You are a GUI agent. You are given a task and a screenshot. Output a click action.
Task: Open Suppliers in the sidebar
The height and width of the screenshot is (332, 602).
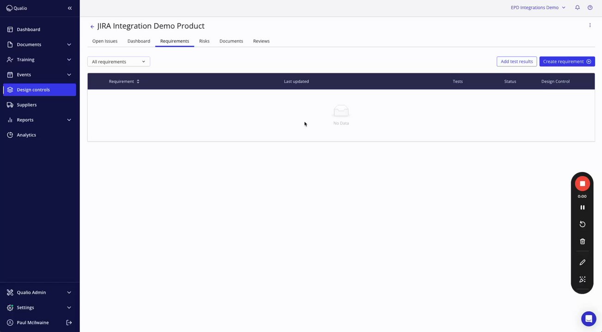(39, 105)
